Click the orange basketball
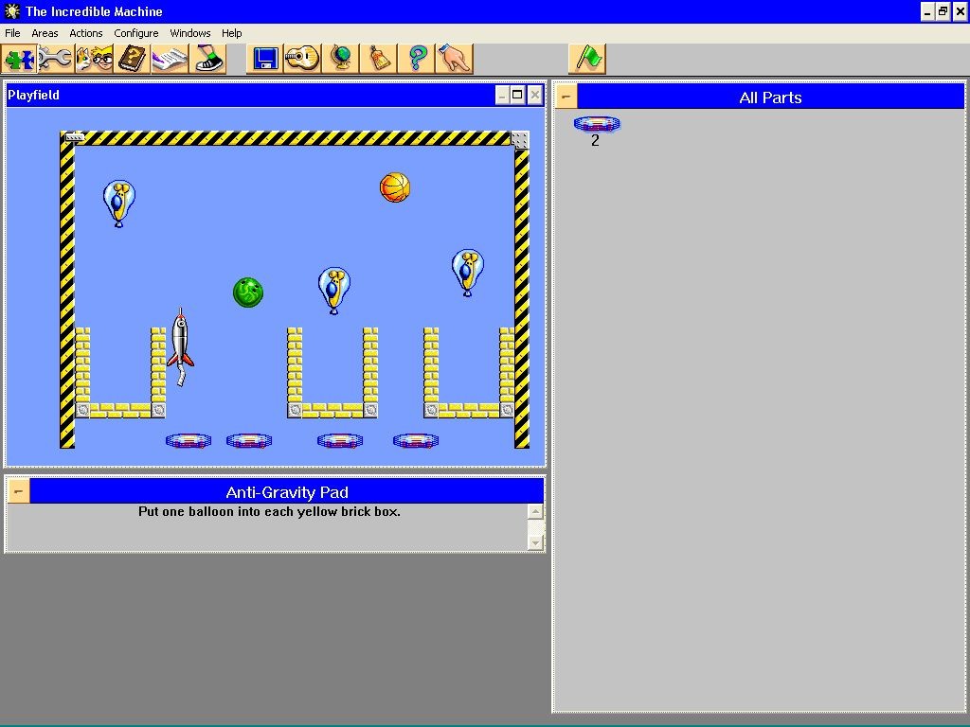The height and width of the screenshot is (727, 970). point(395,187)
